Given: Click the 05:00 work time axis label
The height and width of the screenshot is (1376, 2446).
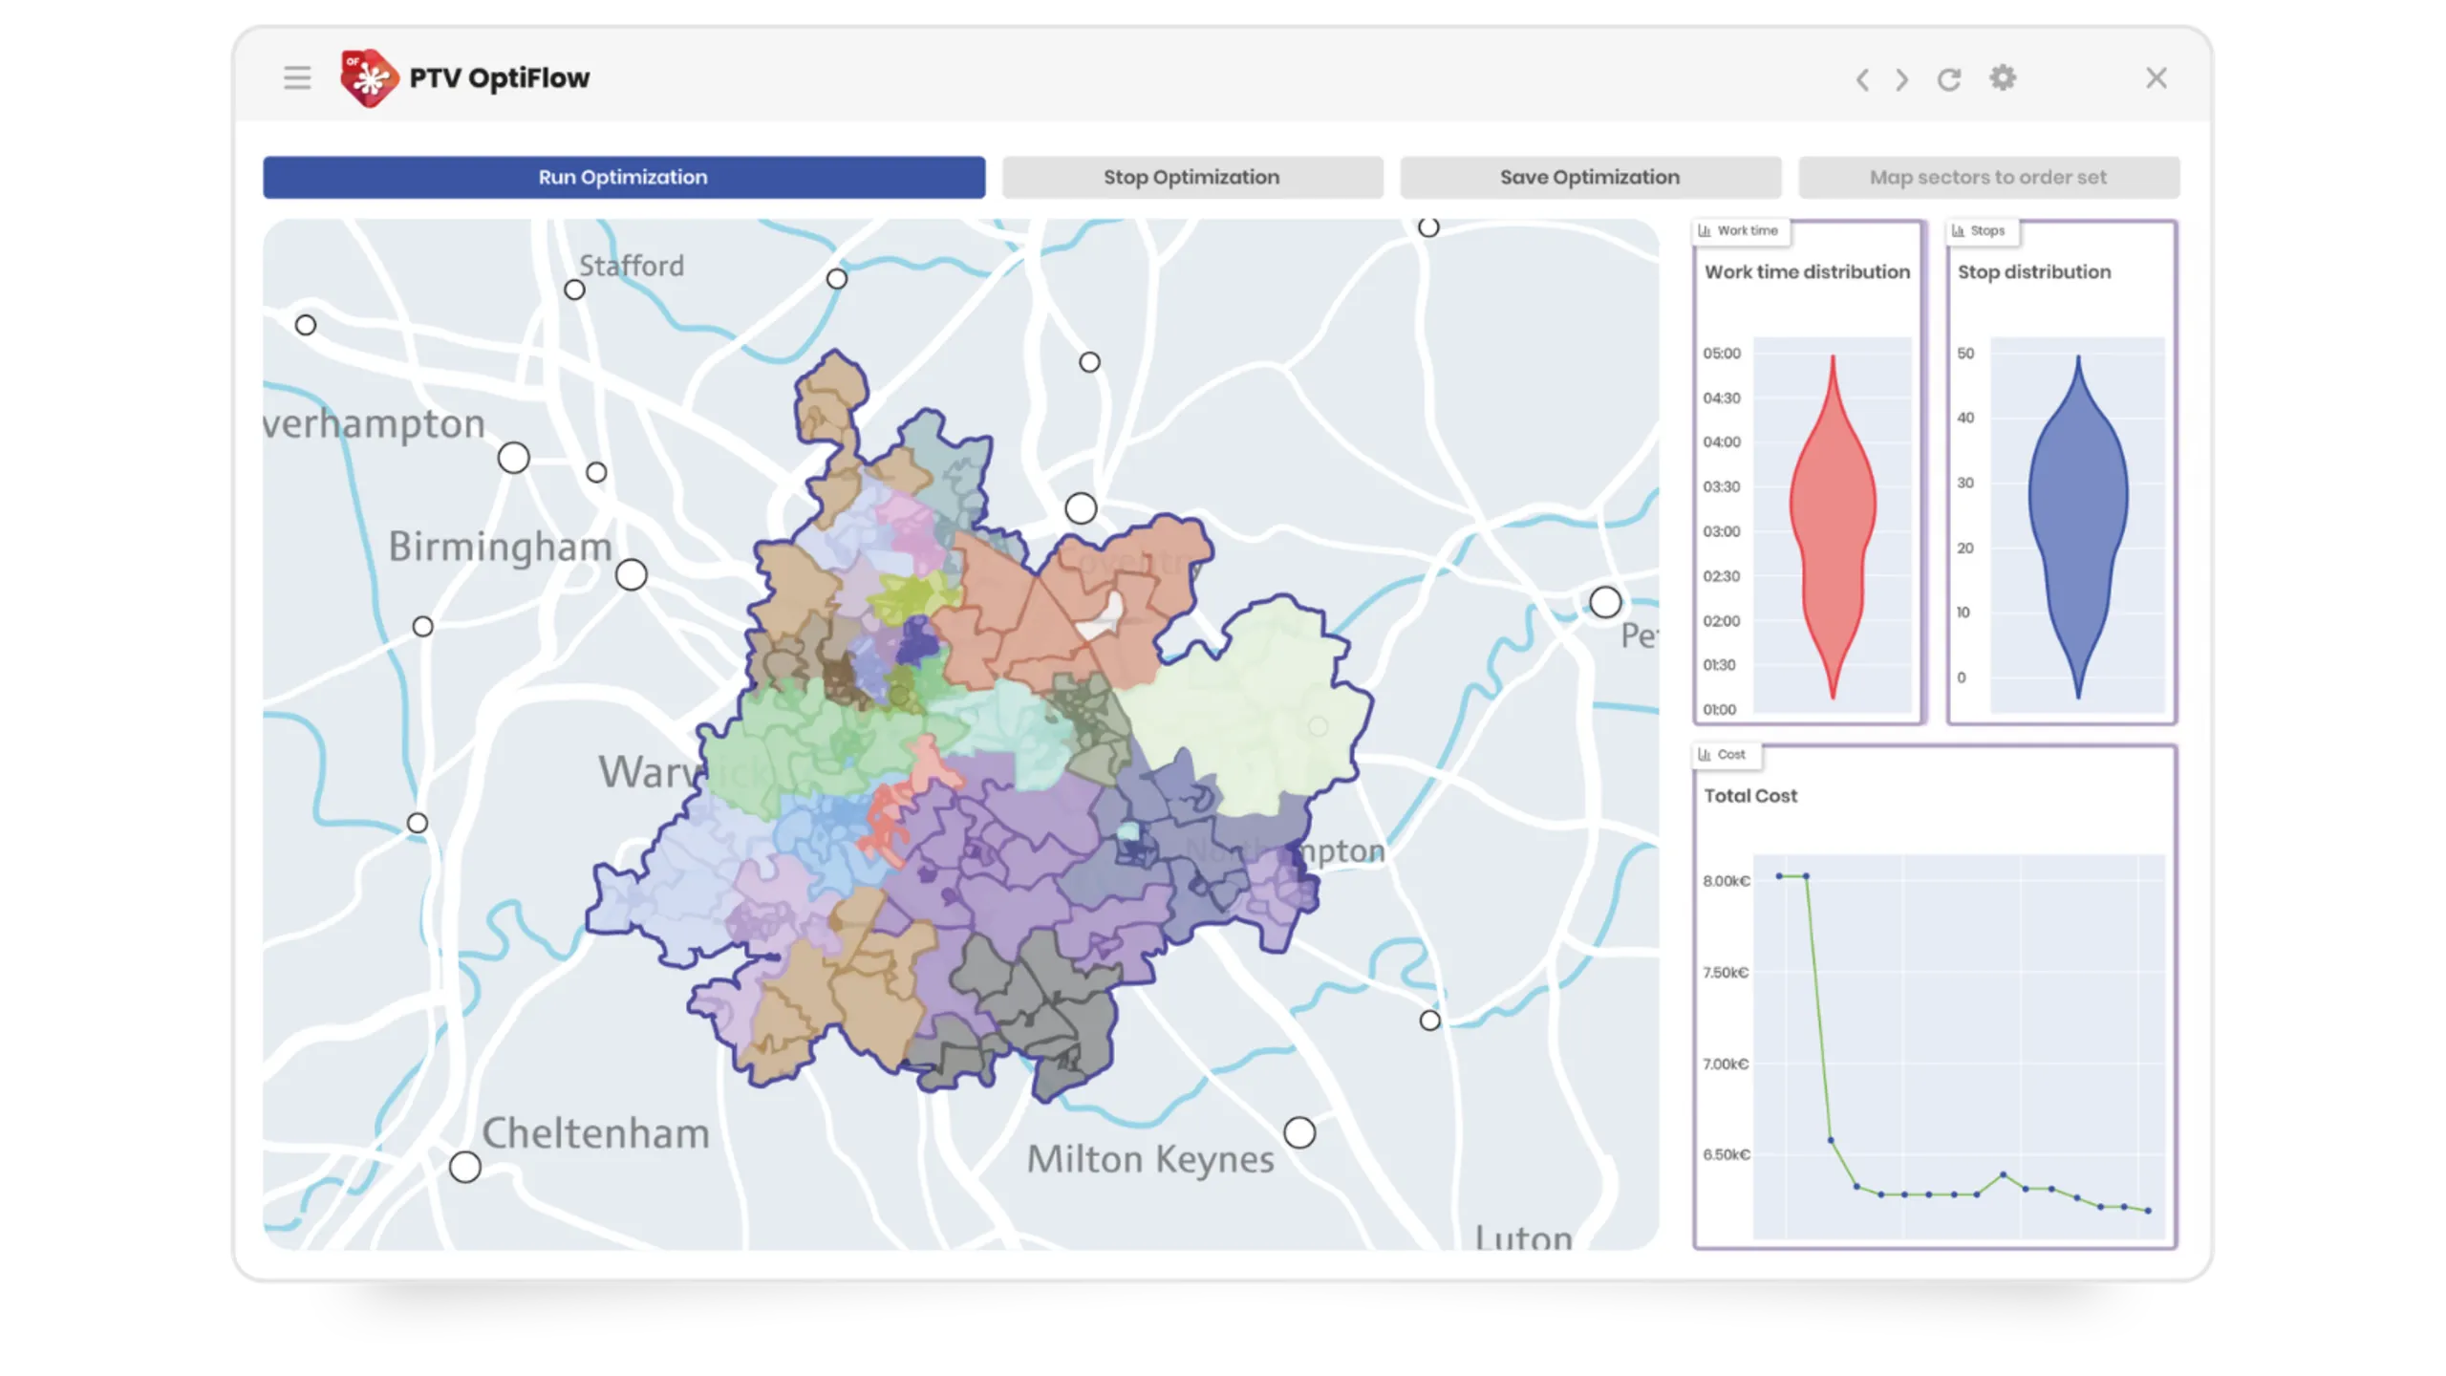Looking at the screenshot, I should [1722, 353].
